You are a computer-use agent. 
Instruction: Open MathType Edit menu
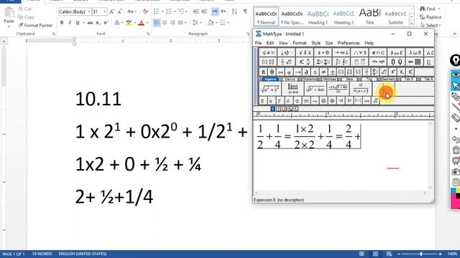(x=270, y=43)
